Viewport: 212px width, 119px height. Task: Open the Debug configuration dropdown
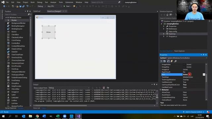pyautogui.click(x=42, y=6)
